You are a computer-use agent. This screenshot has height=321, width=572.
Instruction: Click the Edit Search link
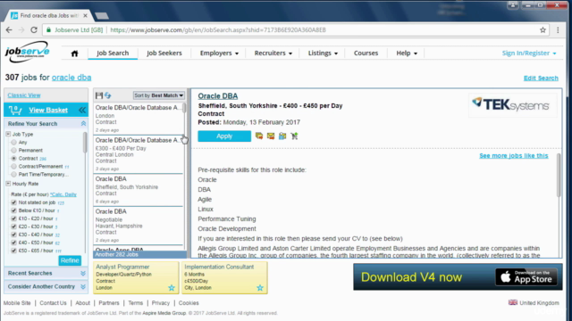(x=541, y=78)
